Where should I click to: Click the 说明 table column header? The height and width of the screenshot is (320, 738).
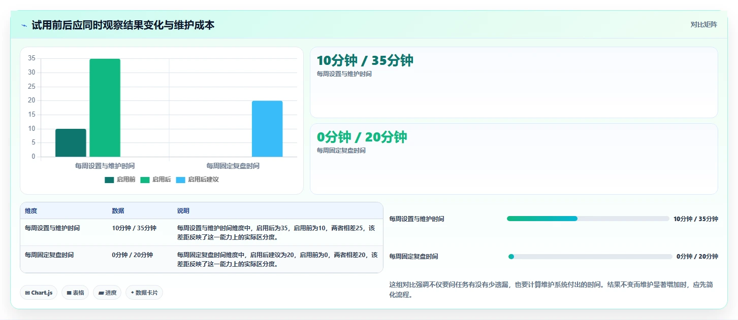tap(183, 211)
